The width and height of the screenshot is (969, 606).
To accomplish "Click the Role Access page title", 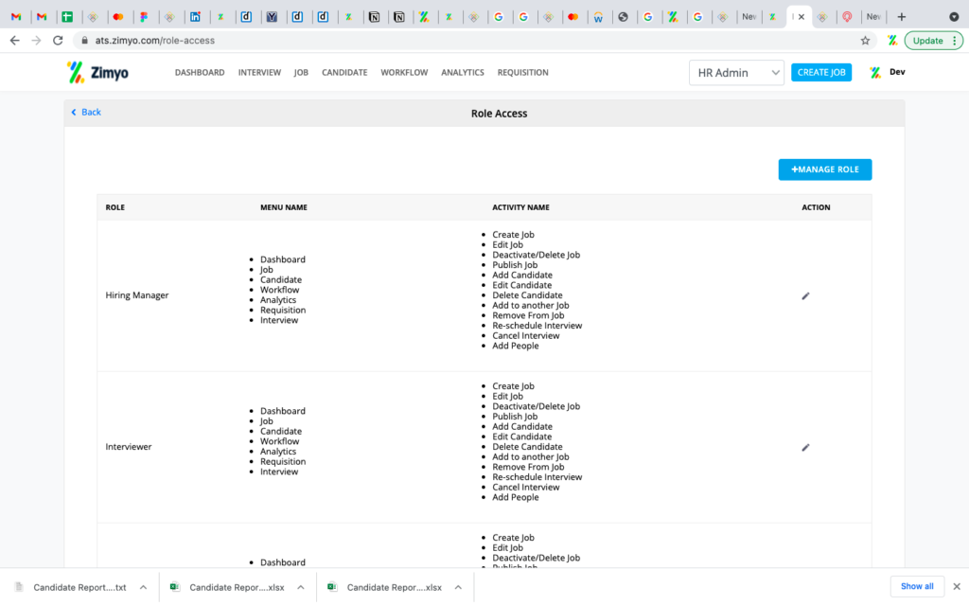I will [x=499, y=114].
